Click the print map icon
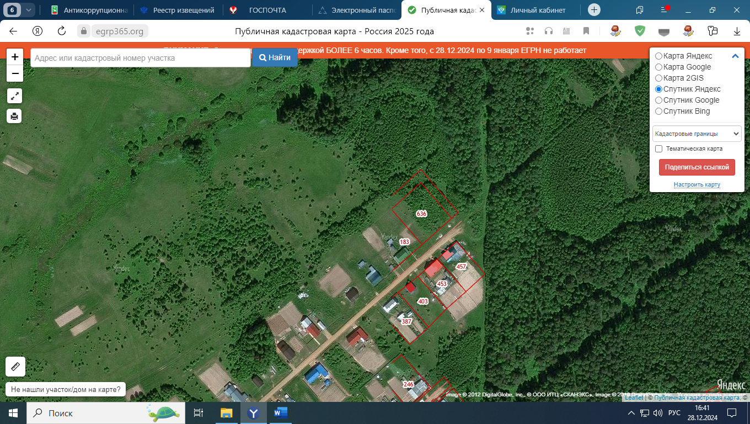The width and height of the screenshot is (750, 424). (14, 116)
